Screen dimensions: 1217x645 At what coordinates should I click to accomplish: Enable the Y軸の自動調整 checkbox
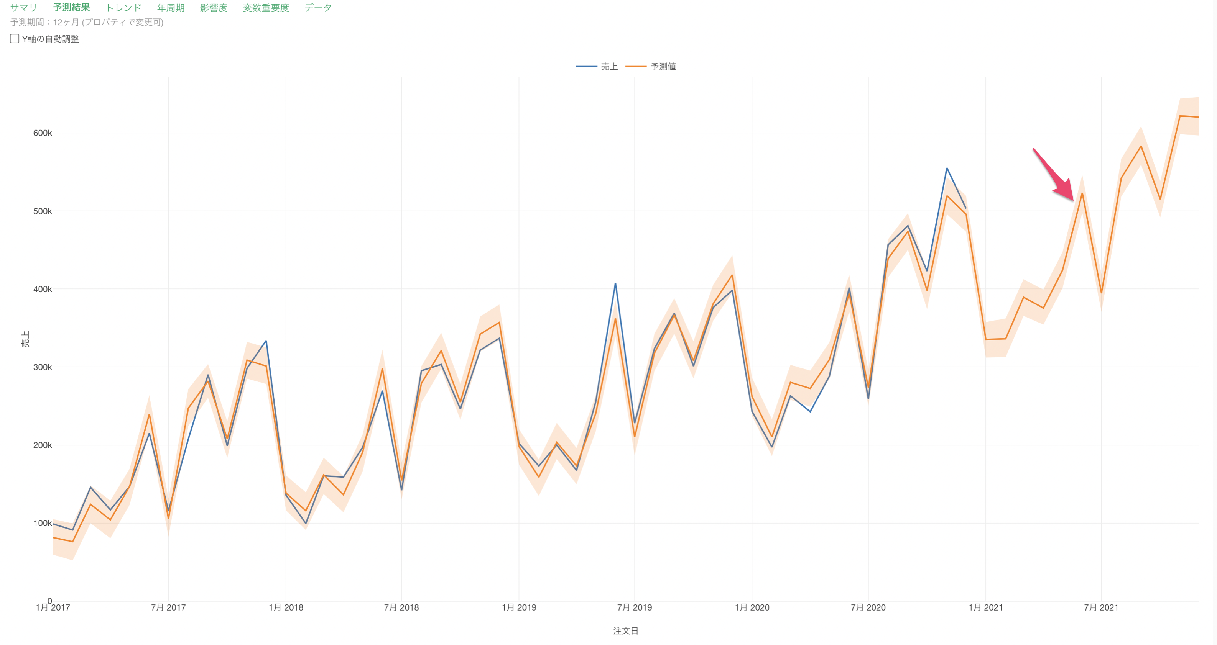[15, 39]
